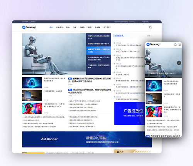
Task: Click the next-slide arrow on mobile carousel
Action: (179, 63)
